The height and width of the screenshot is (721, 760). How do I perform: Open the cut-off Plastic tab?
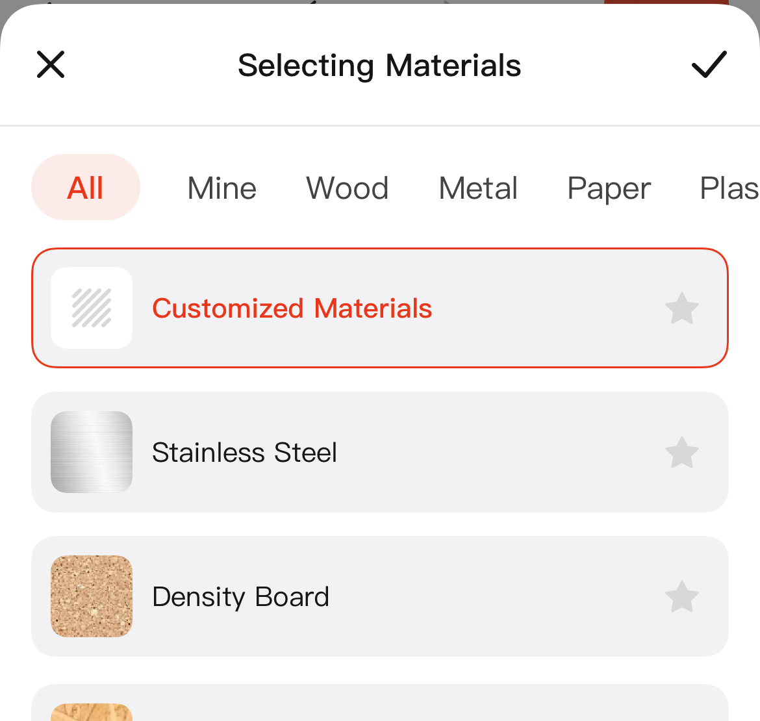(x=729, y=189)
